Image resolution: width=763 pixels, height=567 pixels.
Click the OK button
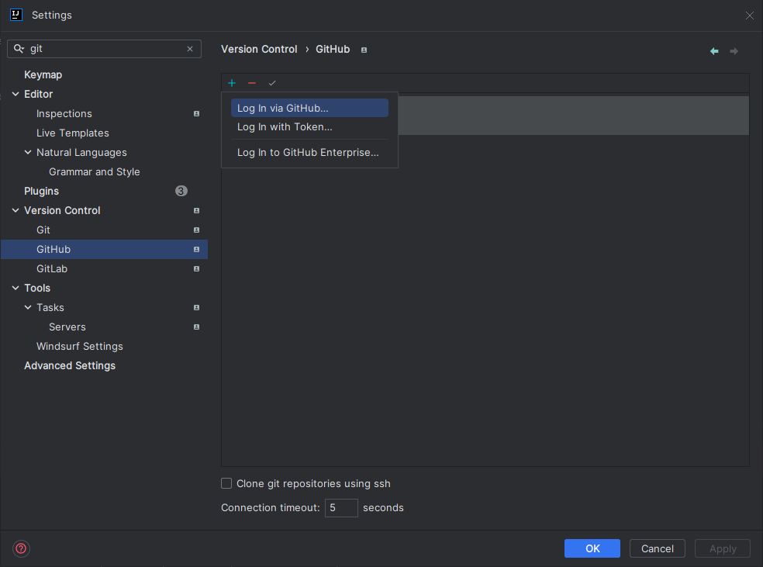tap(592, 548)
